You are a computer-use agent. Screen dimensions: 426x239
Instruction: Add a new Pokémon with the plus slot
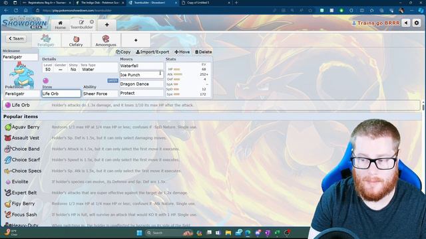tap(136, 40)
